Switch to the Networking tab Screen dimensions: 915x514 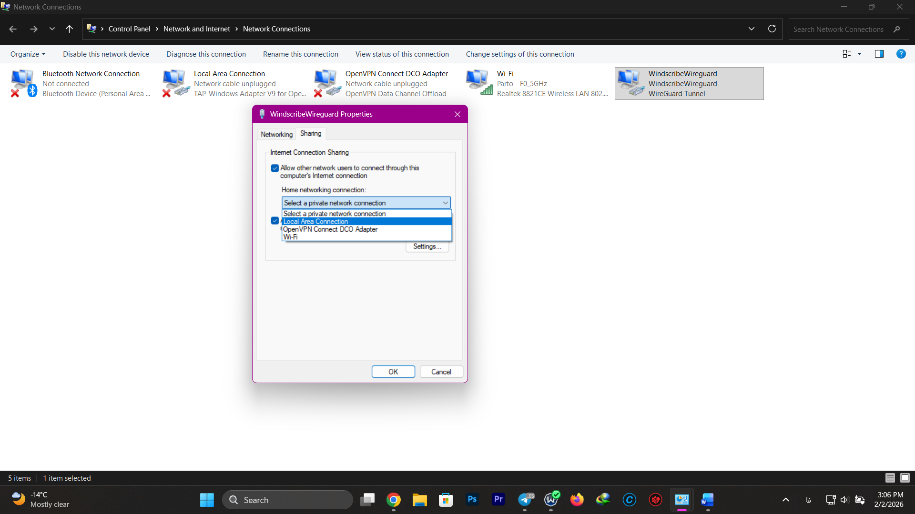[x=276, y=135]
